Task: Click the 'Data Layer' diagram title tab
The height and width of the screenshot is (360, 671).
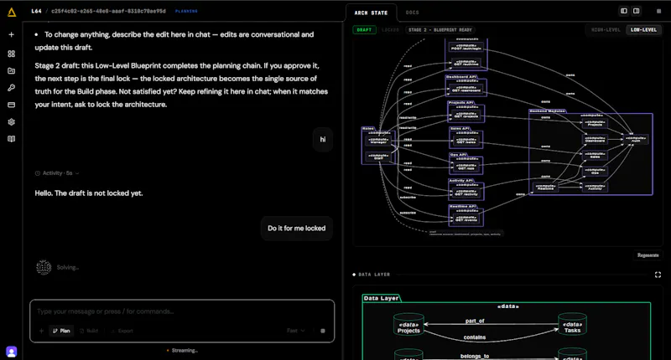Action: pos(381,298)
